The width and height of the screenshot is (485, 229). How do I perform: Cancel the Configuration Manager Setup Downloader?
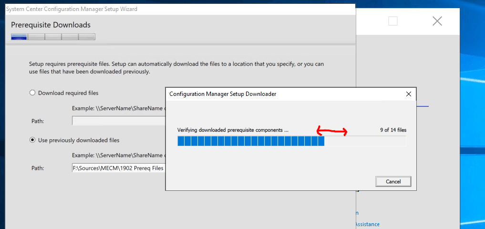coord(393,182)
